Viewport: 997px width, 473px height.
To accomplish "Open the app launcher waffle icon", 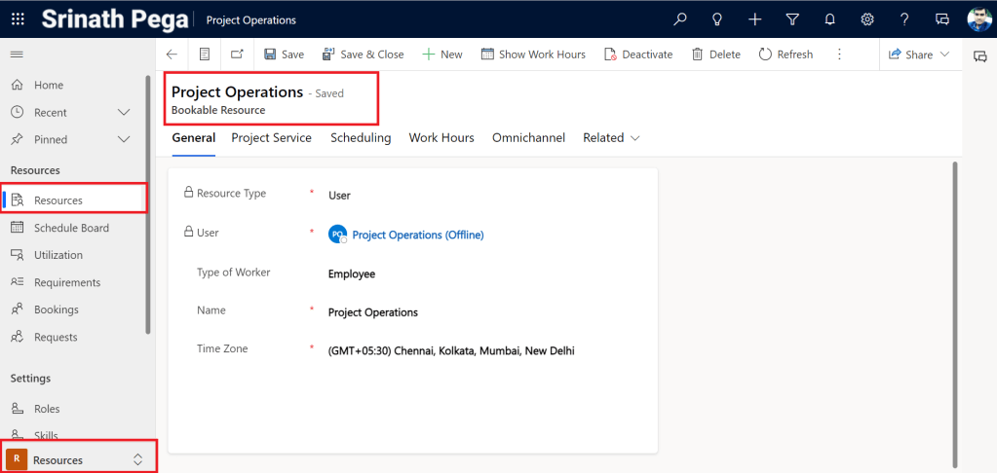I will [x=19, y=19].
